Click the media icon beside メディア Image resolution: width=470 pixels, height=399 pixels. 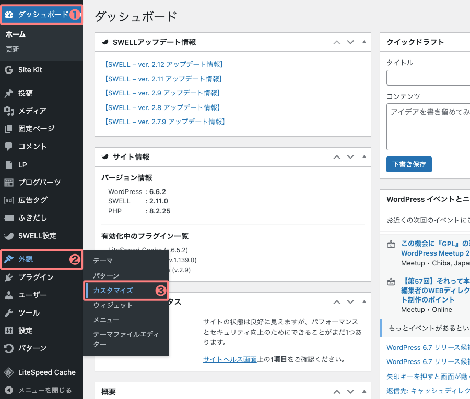(9, 111)
